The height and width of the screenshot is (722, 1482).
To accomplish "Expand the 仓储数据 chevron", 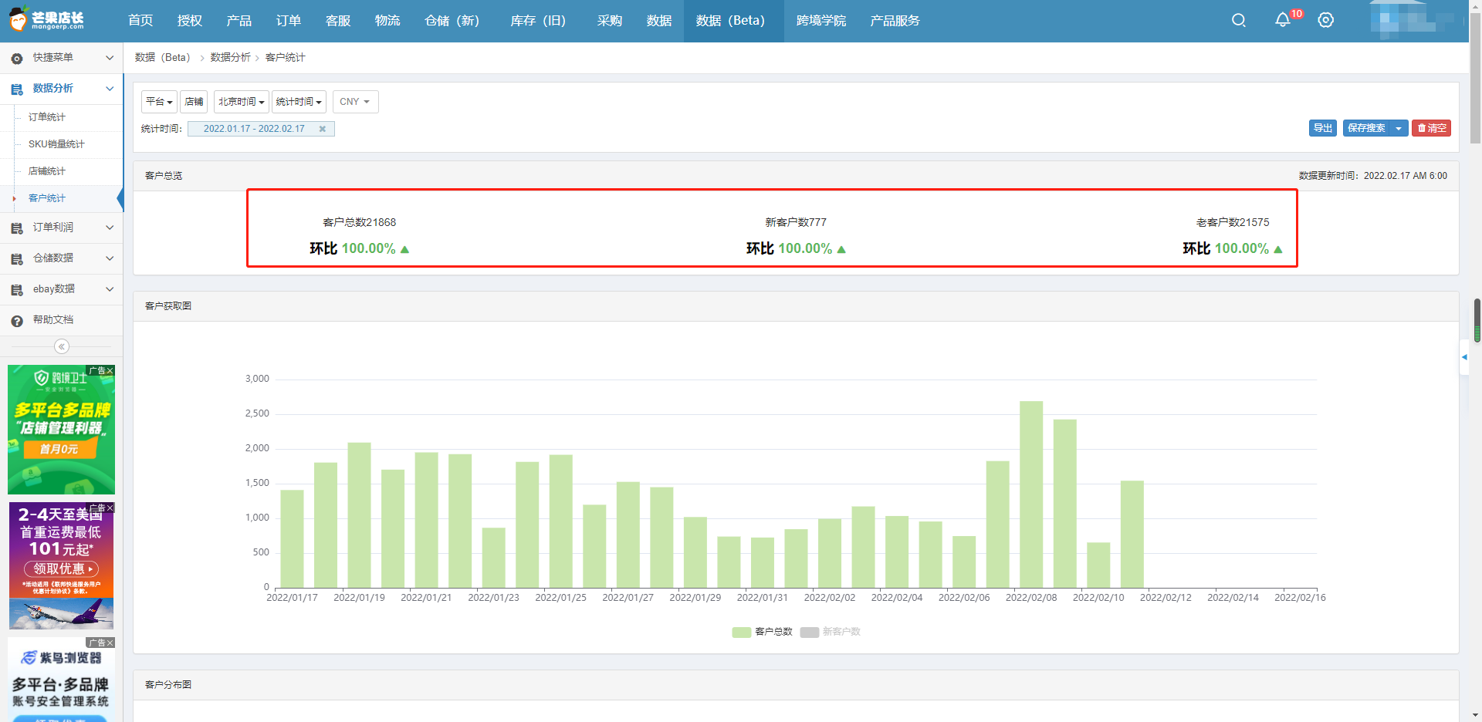I will (x=110, y=258).
